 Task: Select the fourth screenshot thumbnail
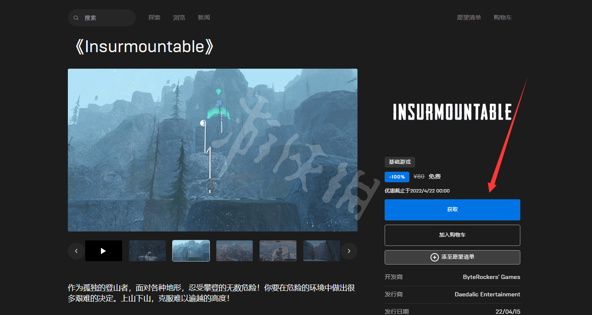click(235, 251)
